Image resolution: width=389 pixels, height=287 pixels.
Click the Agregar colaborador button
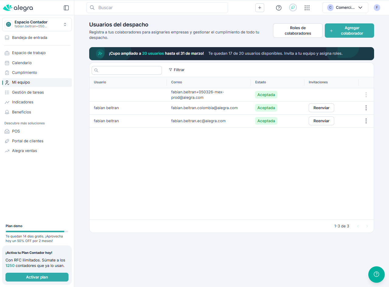tap(349, 31)
